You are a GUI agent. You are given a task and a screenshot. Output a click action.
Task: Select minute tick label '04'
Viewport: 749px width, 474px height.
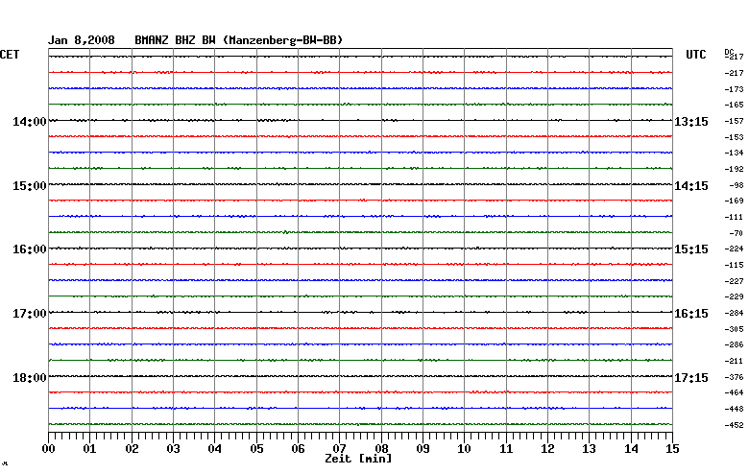[x=215, y=449]
